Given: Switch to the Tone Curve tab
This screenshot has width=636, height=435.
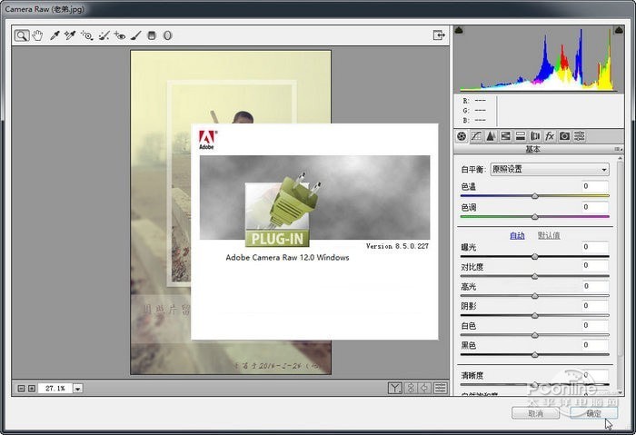Looking at the screenshot, I should 475,136.
